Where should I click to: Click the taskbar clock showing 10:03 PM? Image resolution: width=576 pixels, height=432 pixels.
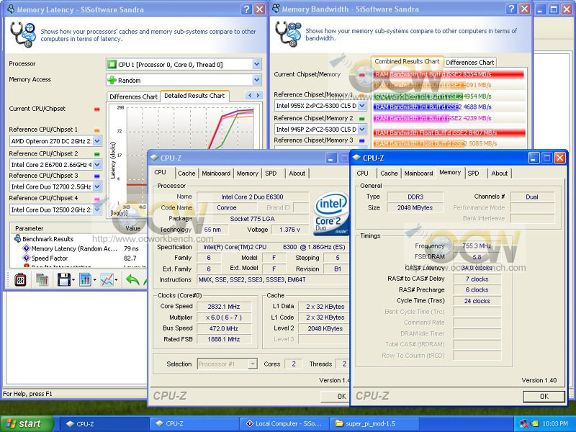coord(554,424)
